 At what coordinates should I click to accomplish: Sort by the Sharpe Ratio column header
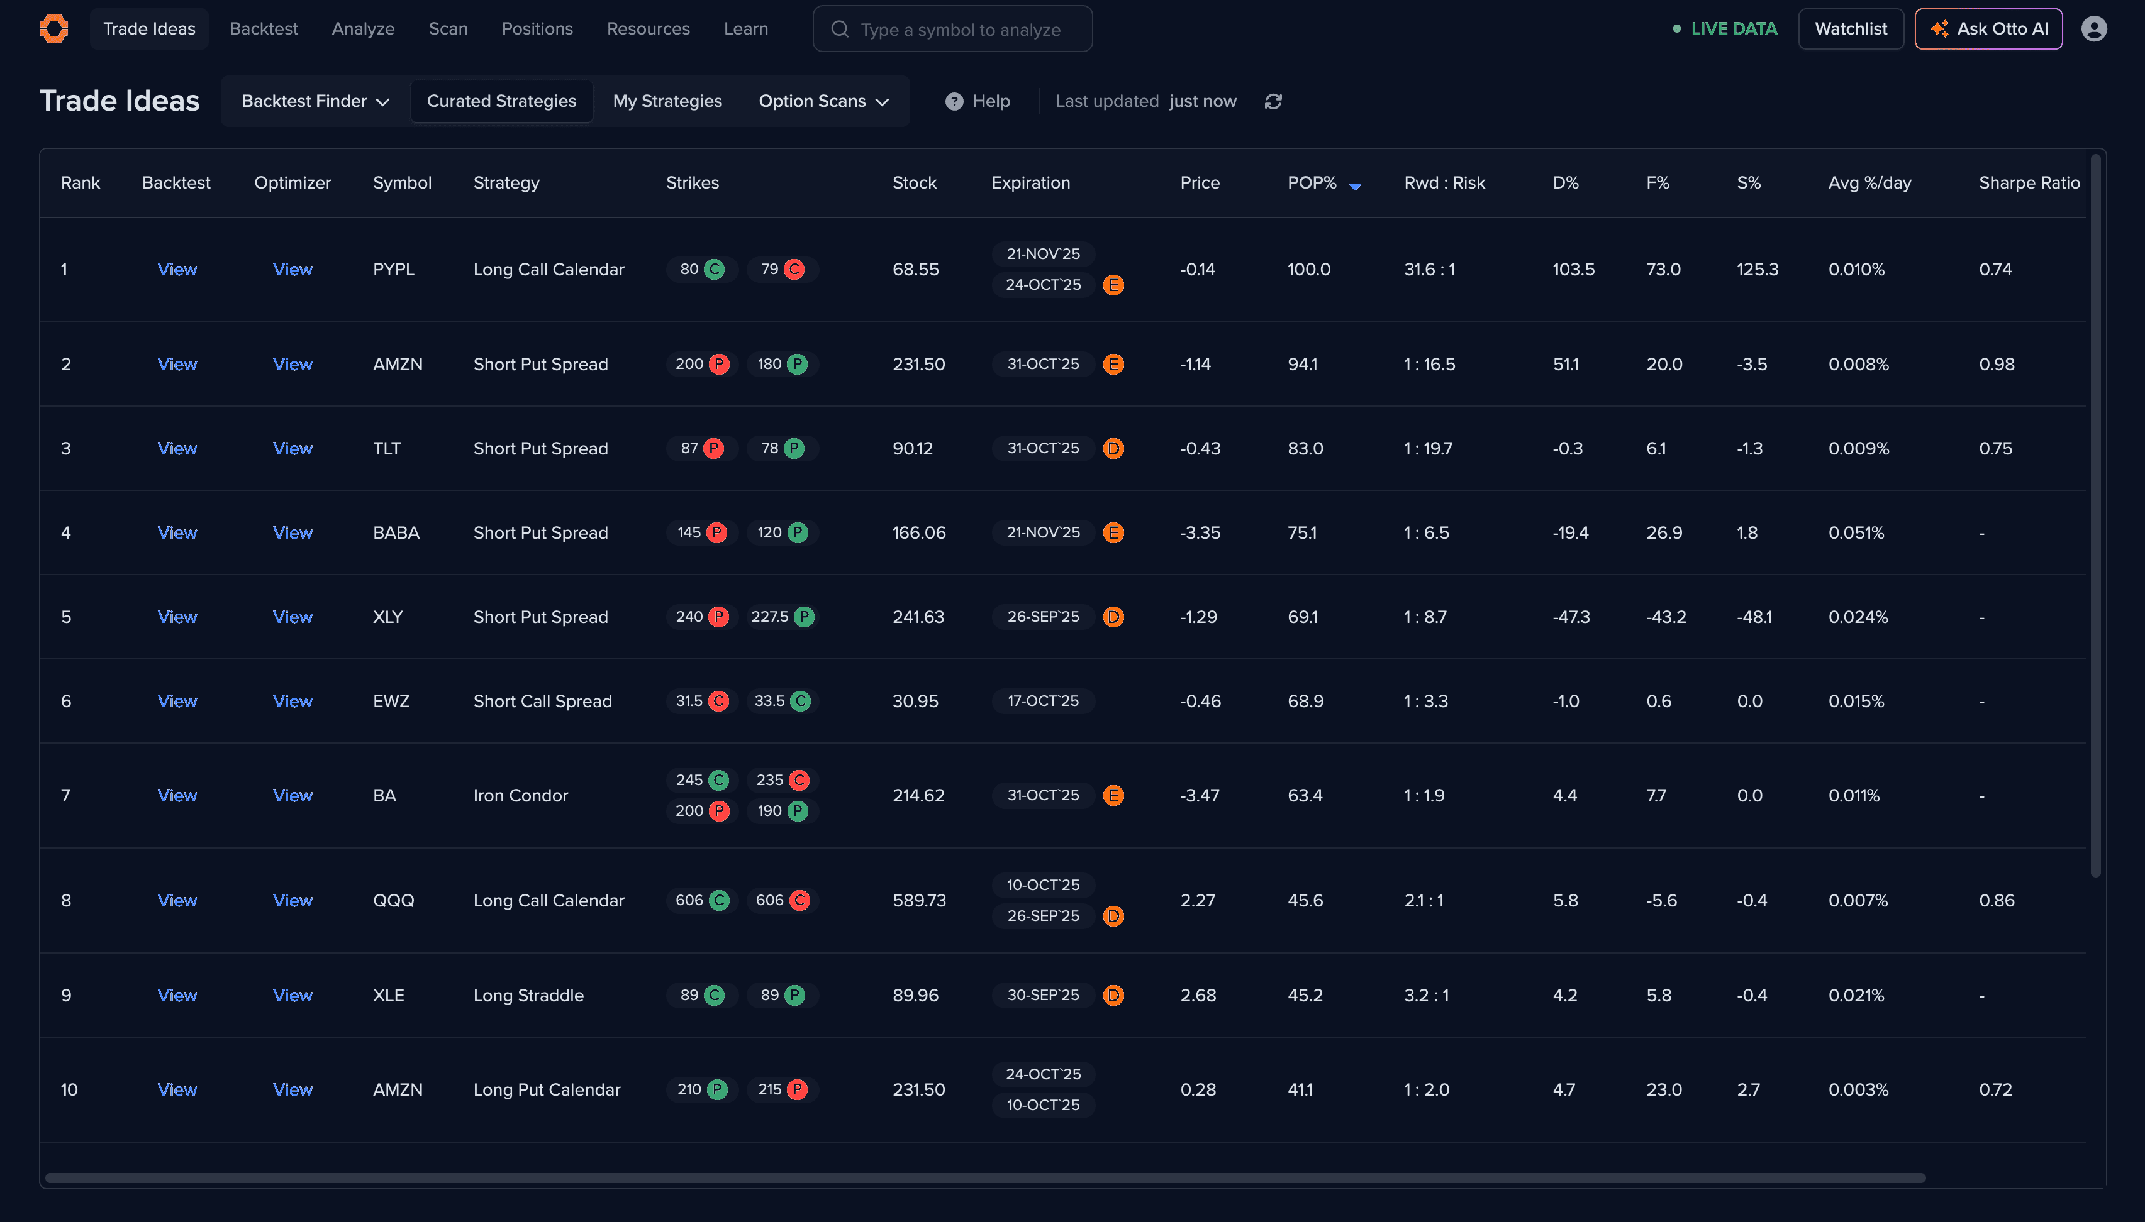(x=2029, y=183)
